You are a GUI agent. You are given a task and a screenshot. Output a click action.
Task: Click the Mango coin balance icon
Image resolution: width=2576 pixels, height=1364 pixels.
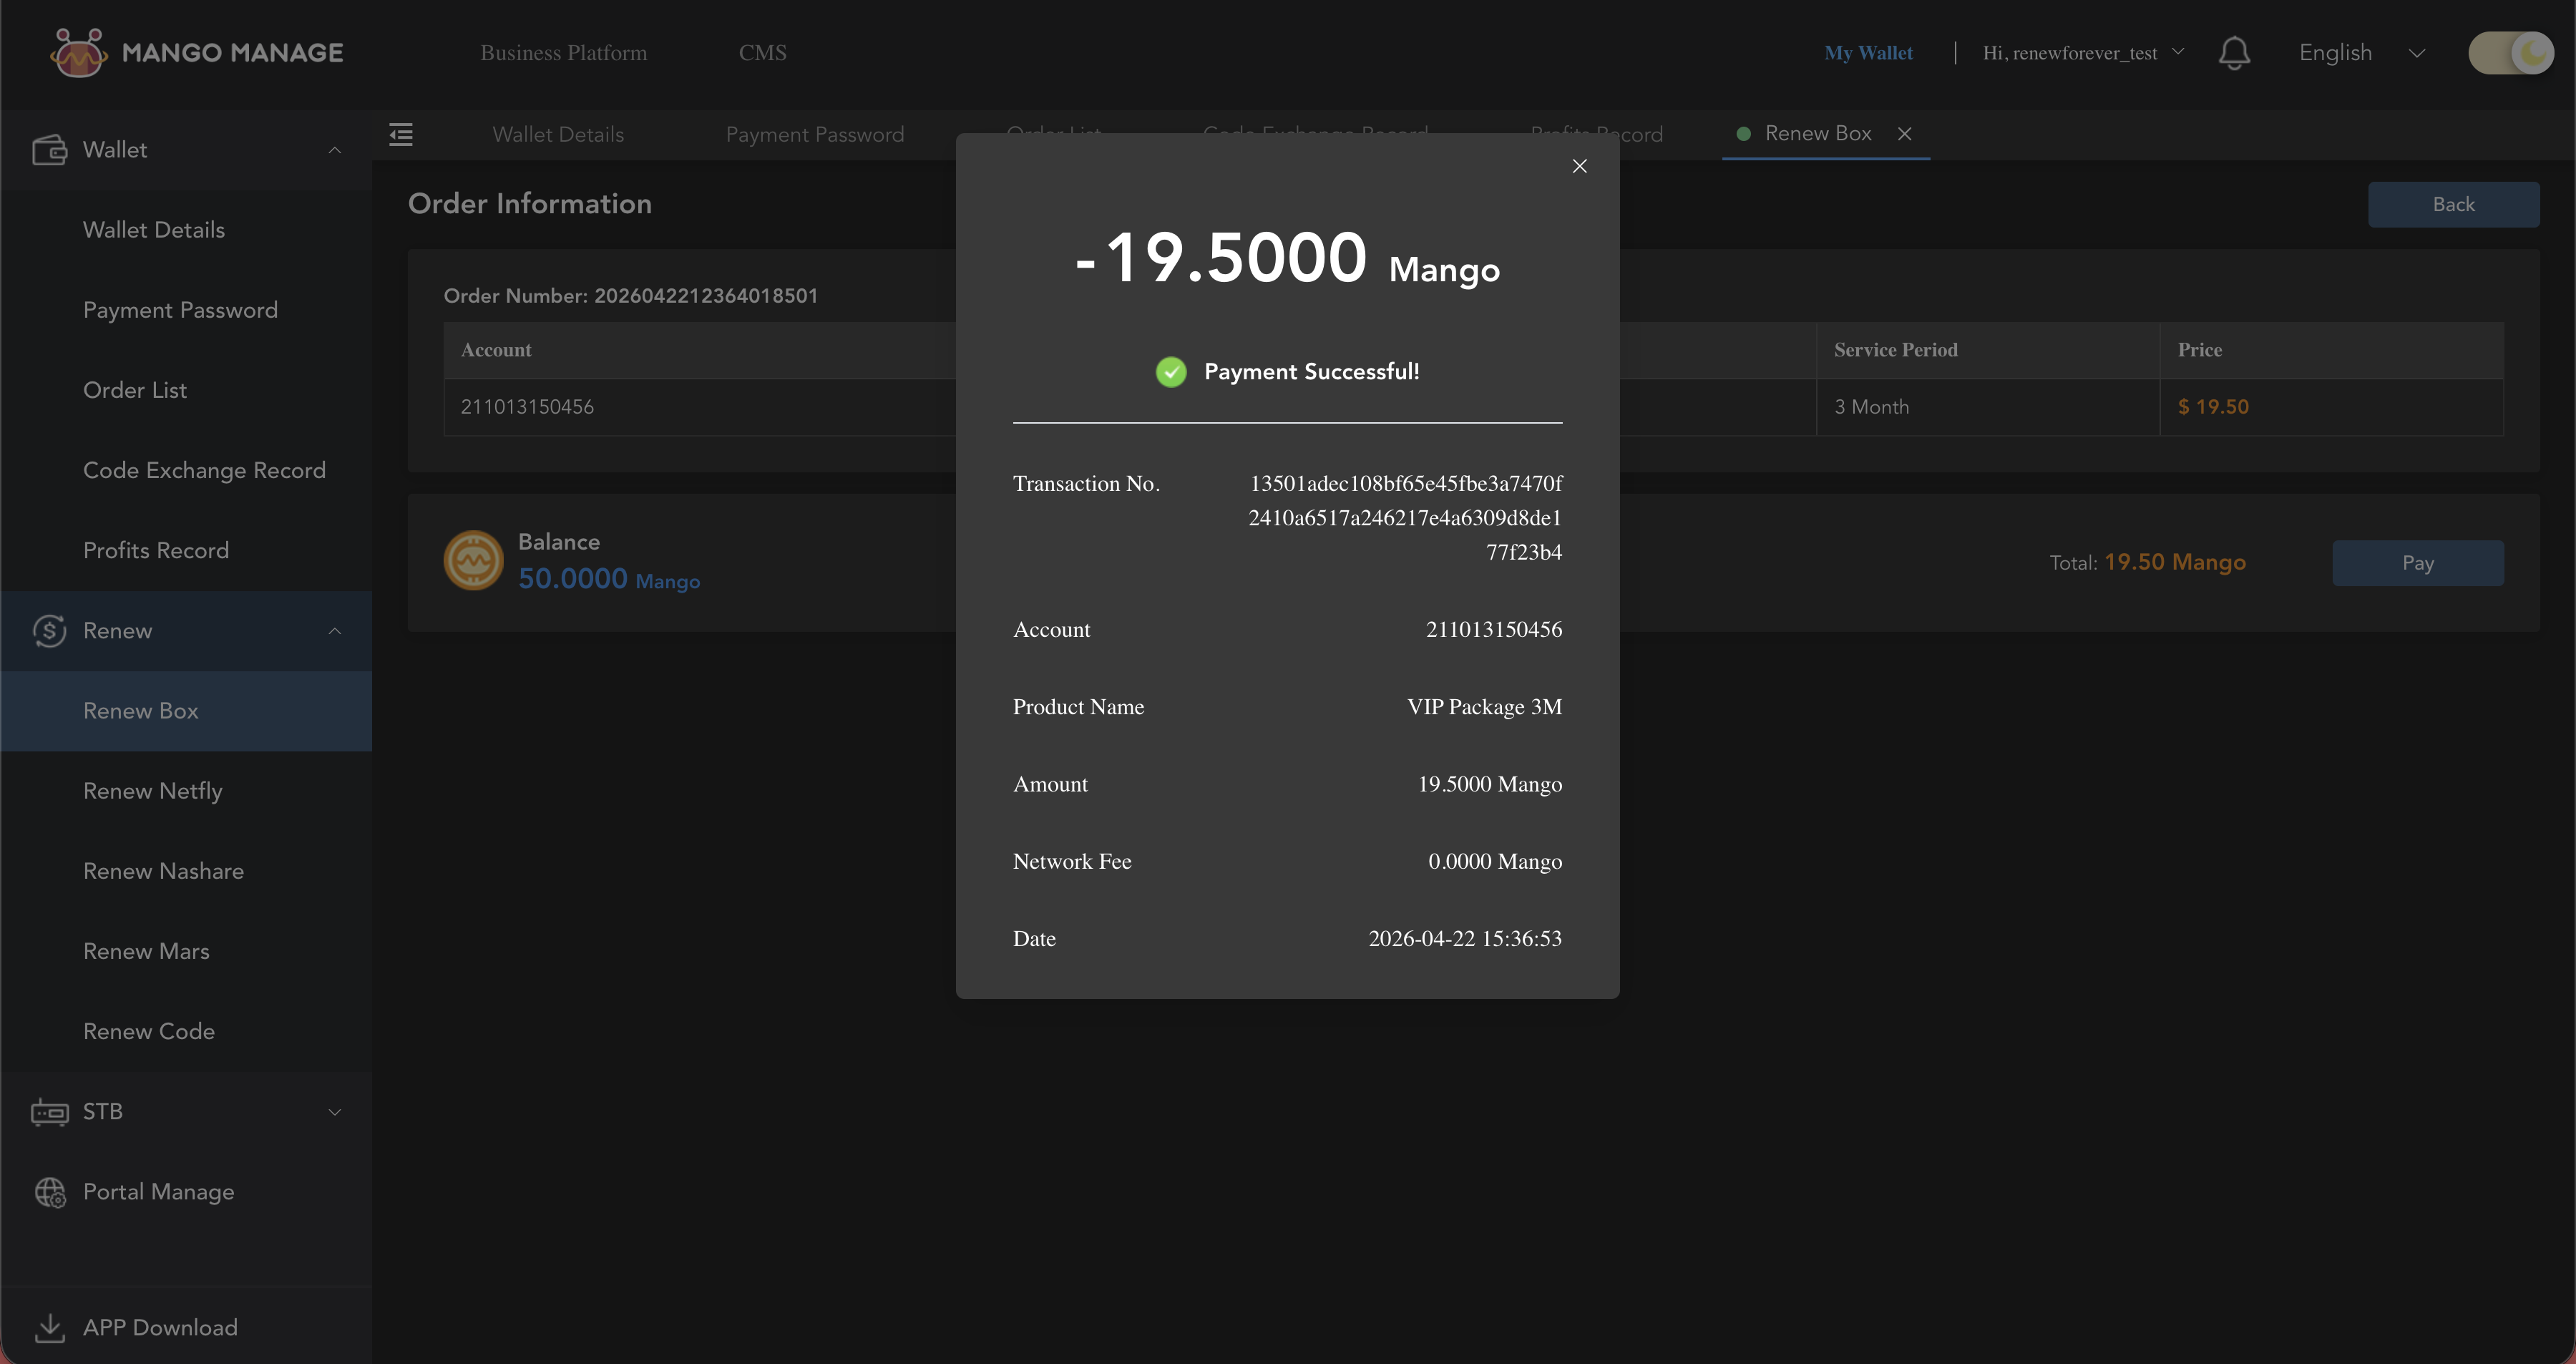click(x=473, y=560)
